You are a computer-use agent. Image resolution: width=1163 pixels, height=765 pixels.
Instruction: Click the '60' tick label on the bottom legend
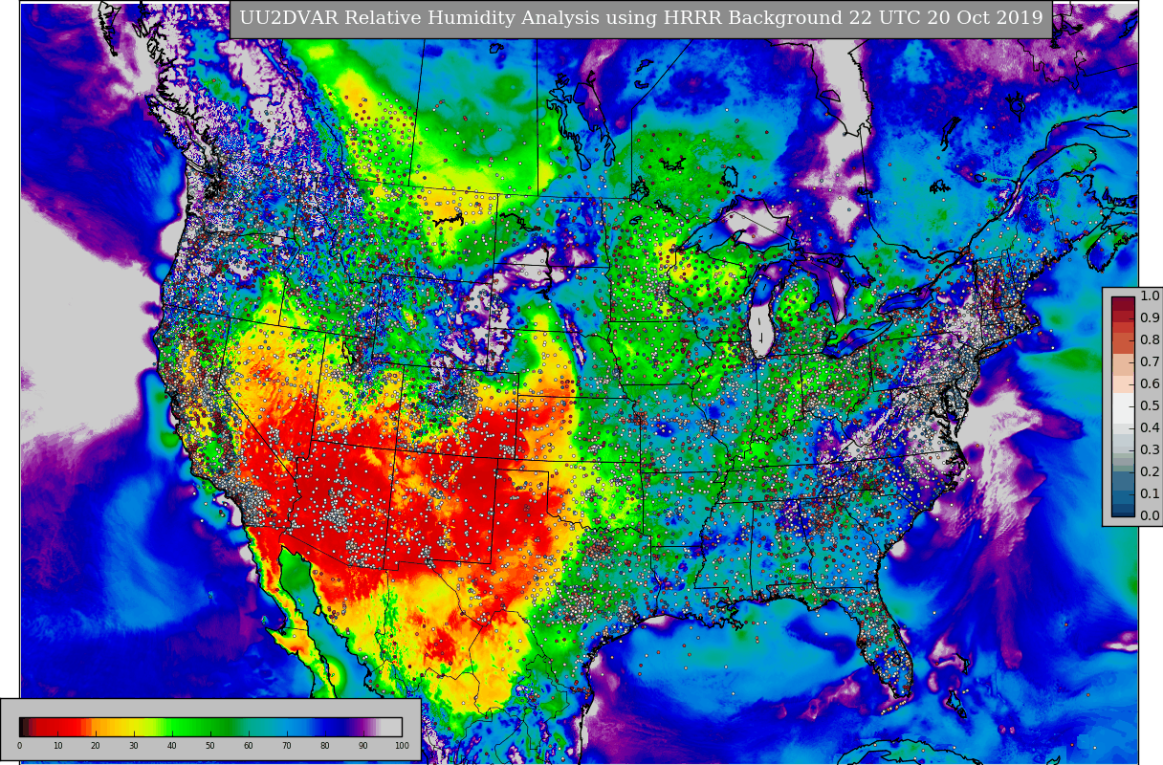[x=249, y=746]
